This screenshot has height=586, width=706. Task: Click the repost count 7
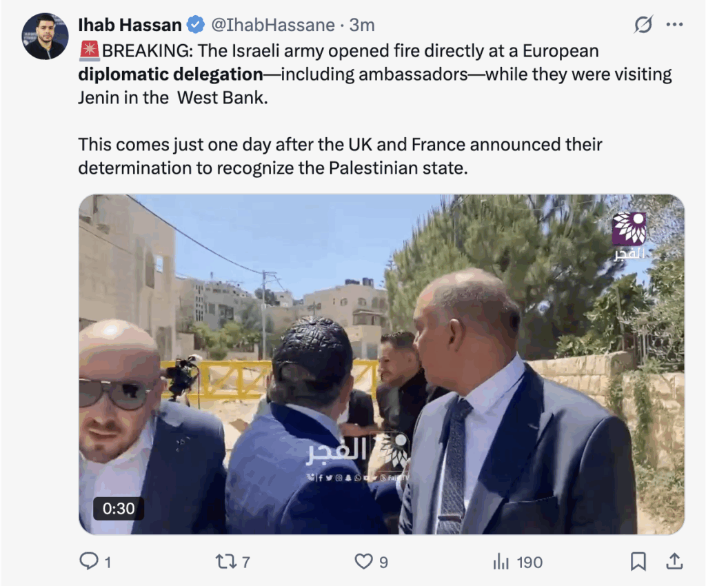[246, 562]
